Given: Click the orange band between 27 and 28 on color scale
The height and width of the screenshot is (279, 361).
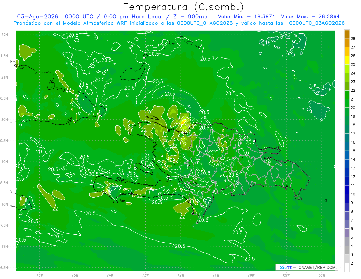Looking at the screenshot, I should point(347,43).
